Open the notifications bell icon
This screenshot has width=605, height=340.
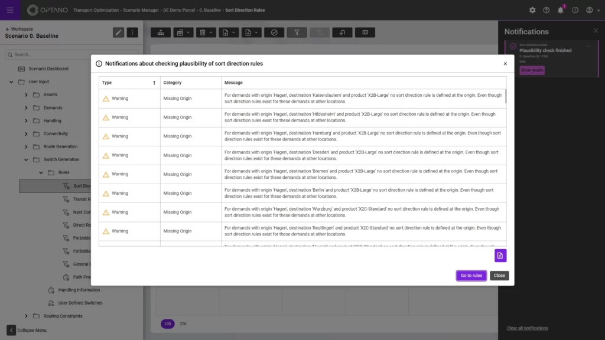point(560,9)
